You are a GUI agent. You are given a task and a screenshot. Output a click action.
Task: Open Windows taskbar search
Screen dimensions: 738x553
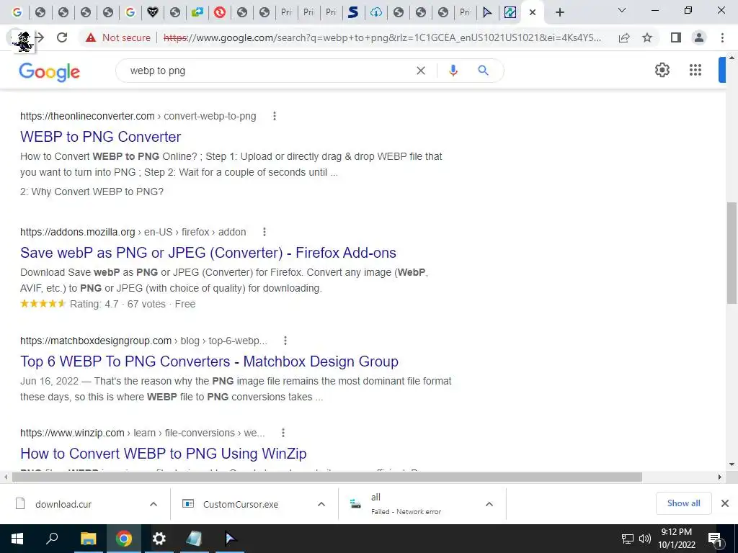tap(52, 539)
